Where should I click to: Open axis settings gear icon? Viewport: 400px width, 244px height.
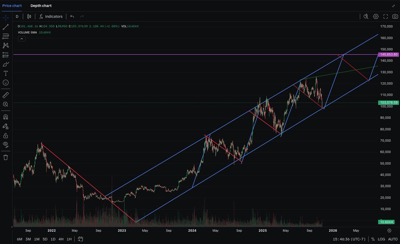(389, 230)
